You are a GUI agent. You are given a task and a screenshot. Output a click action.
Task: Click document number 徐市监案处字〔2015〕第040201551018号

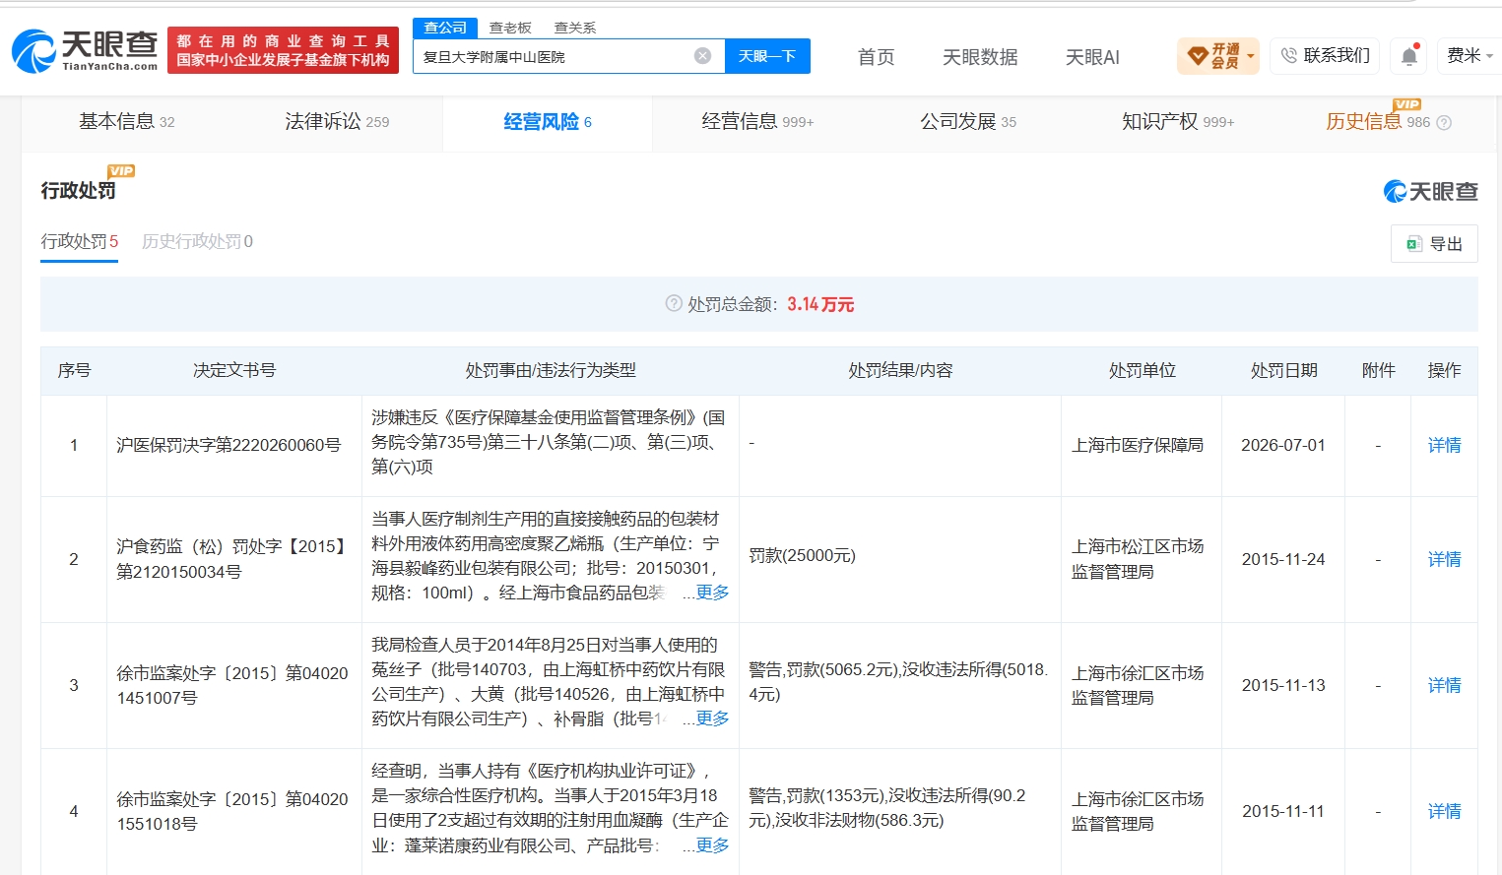(232, 811)
